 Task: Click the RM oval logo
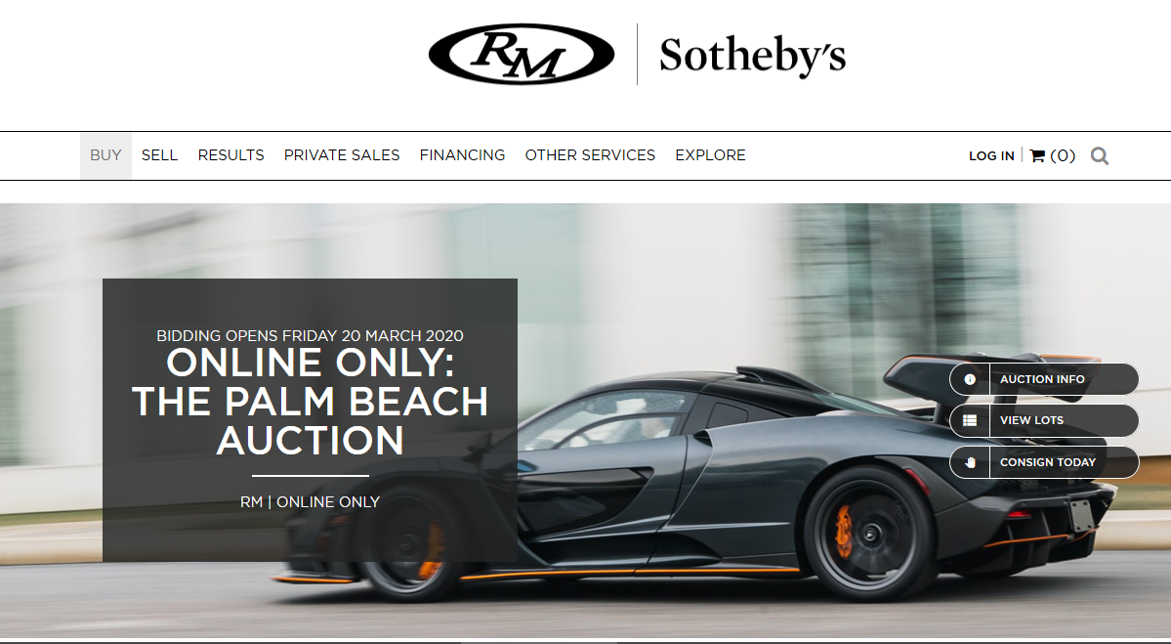click(522, 54)
